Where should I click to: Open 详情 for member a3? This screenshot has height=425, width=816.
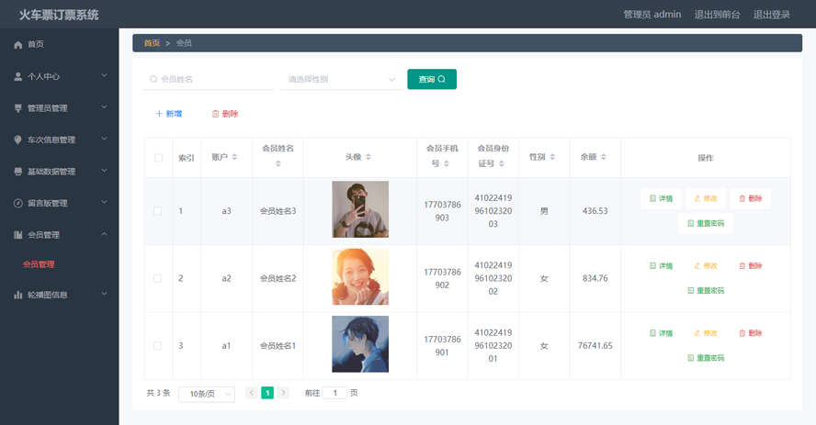661,198
